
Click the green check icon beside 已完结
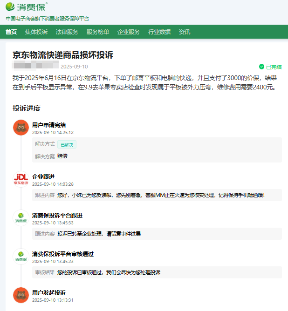pos(261,67)
